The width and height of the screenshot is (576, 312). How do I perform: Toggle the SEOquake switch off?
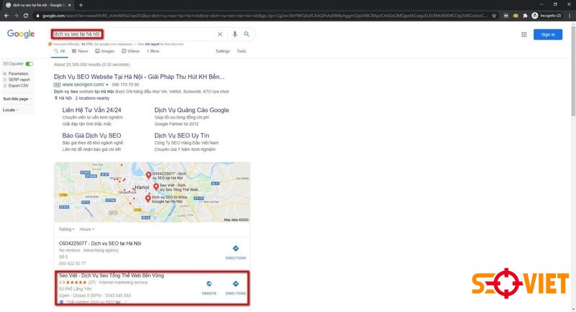tap(29, 64)
